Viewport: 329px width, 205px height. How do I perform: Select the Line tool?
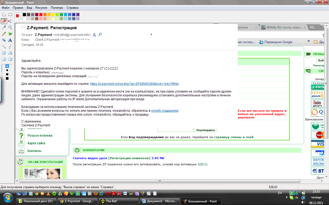pyautogui.click(x=4, y=46)
